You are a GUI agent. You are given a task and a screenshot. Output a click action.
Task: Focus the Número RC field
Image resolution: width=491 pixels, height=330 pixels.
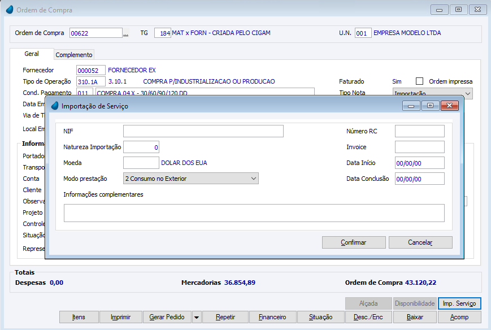coord(420,131)
